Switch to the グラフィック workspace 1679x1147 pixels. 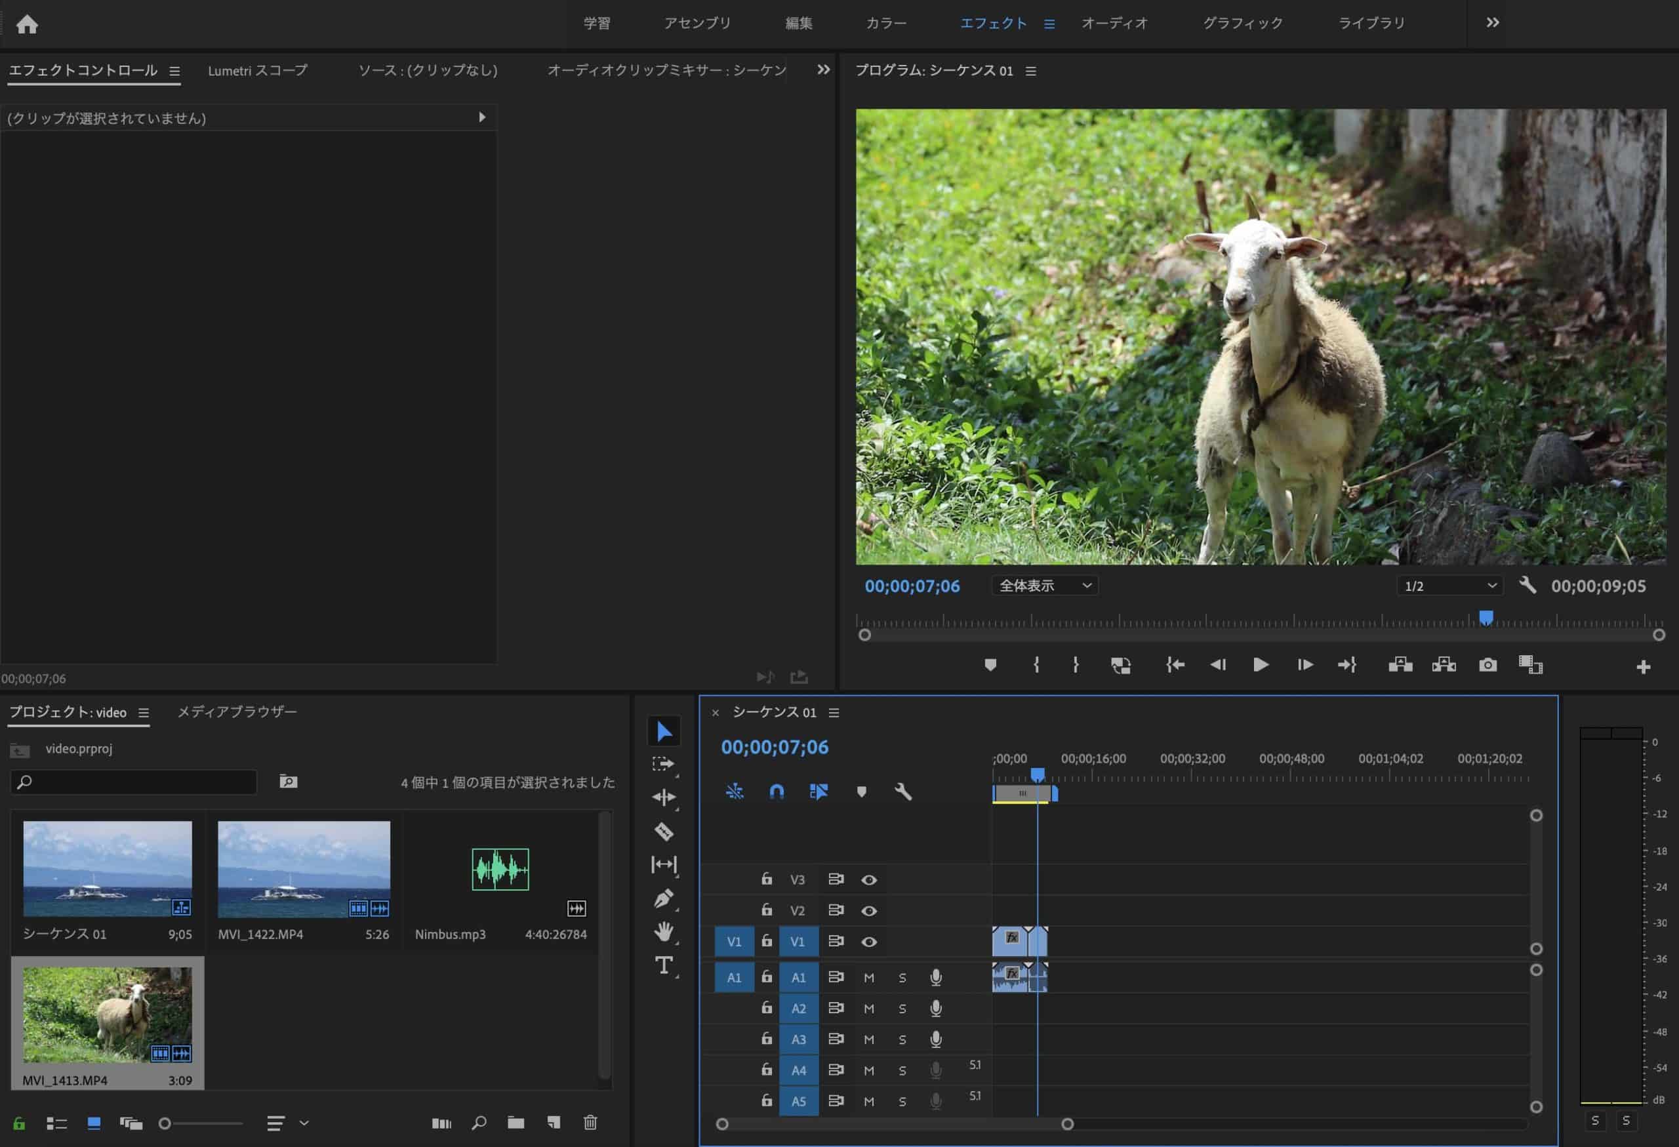click(x=1243, y=23)
